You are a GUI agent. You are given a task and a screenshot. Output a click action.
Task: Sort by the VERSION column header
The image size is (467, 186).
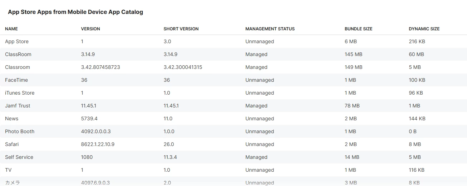click(90, 29)
